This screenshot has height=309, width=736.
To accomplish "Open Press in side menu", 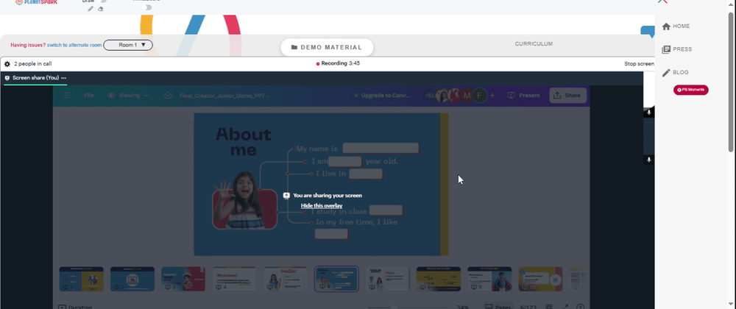I will point(677,49).
